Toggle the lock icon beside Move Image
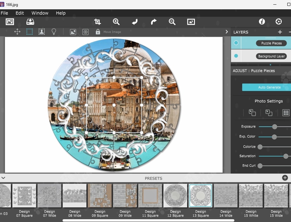The image size is (291, 222). tap(98, 32)
